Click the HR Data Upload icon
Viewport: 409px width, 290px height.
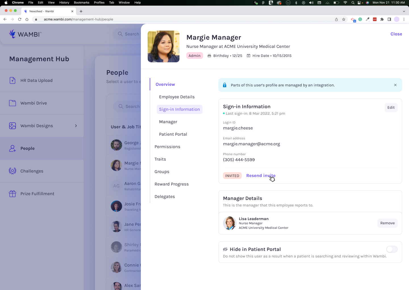[x=12, y=80]
